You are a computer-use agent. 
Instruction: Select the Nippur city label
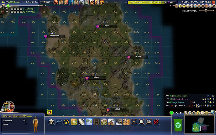tap(107, 26)
